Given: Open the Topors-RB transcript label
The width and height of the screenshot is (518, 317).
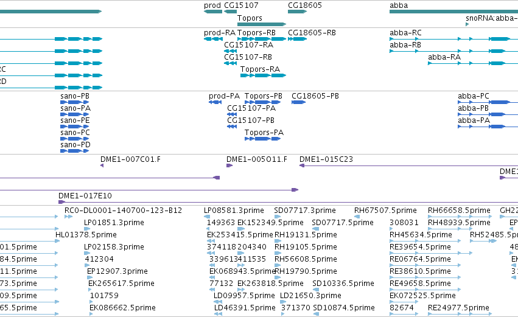Looking at the screenshot, I should click(256, 33).
